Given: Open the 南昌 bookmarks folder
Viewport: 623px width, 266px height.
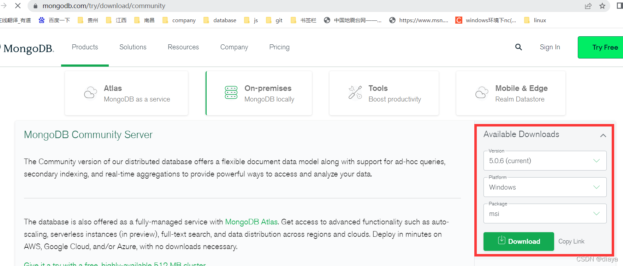Looking at the screenshot, I should tap(144, 20).
